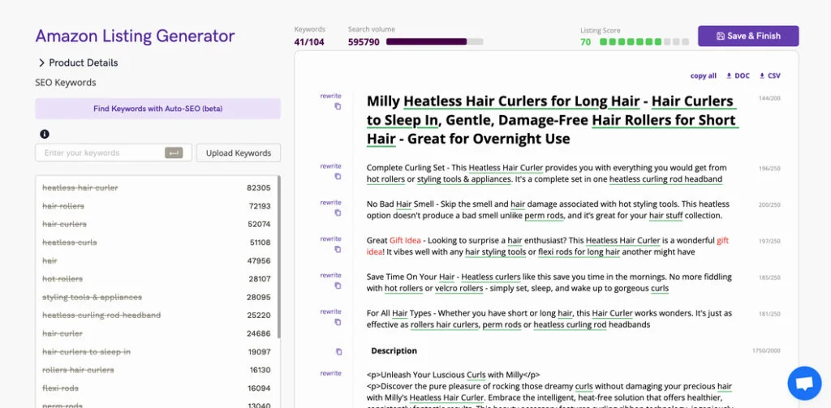Rewrite the For All Hair Types bullet
This screenshot has height=408, width=831.
(x=330, y=311)
